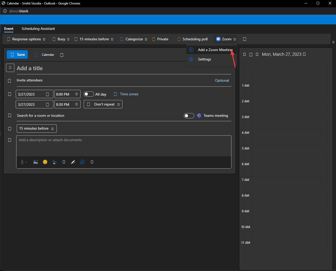
Task: Open the Response options dropdown
Action: [26, 39]
